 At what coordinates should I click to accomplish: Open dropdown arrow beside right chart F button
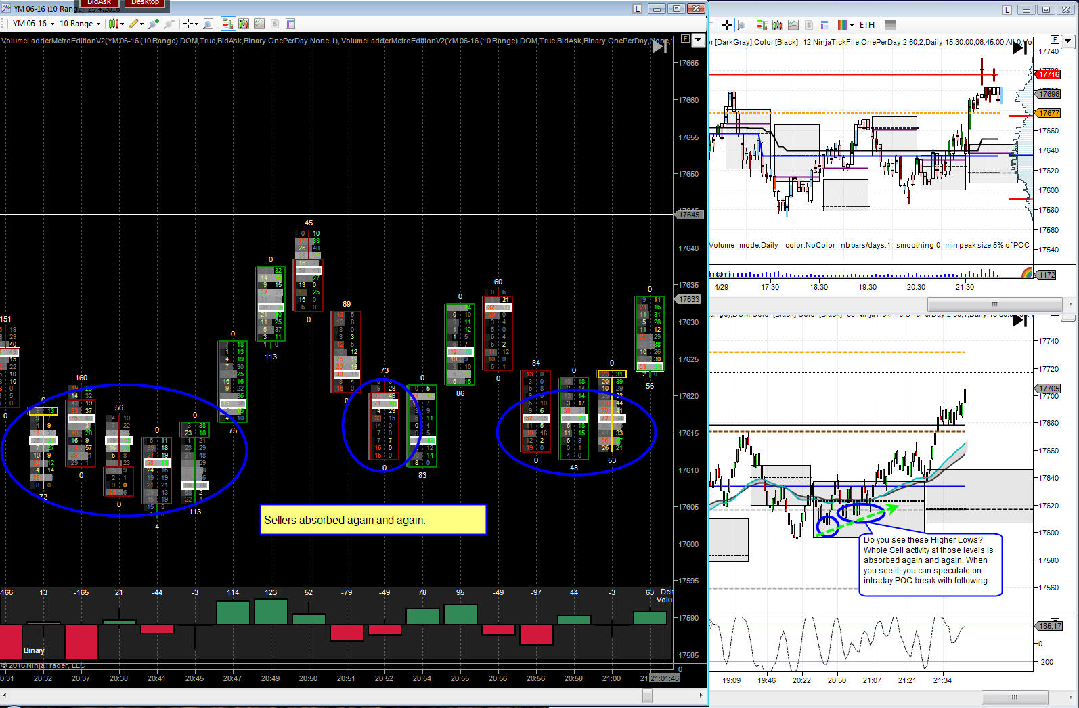[1068, 41]
